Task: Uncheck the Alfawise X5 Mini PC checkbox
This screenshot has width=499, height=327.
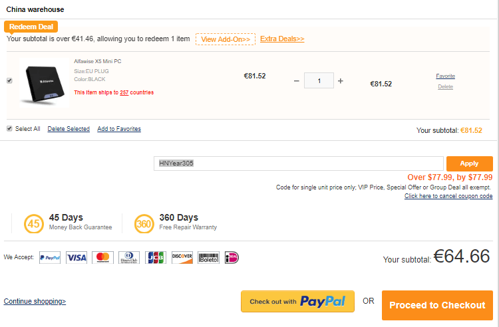Action: point(9,80)
